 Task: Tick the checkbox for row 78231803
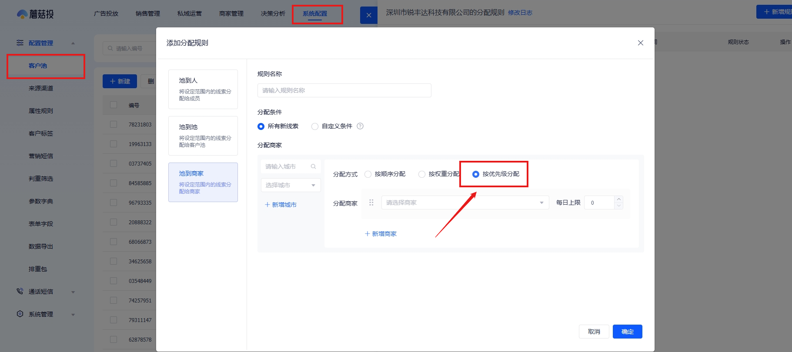114,124
